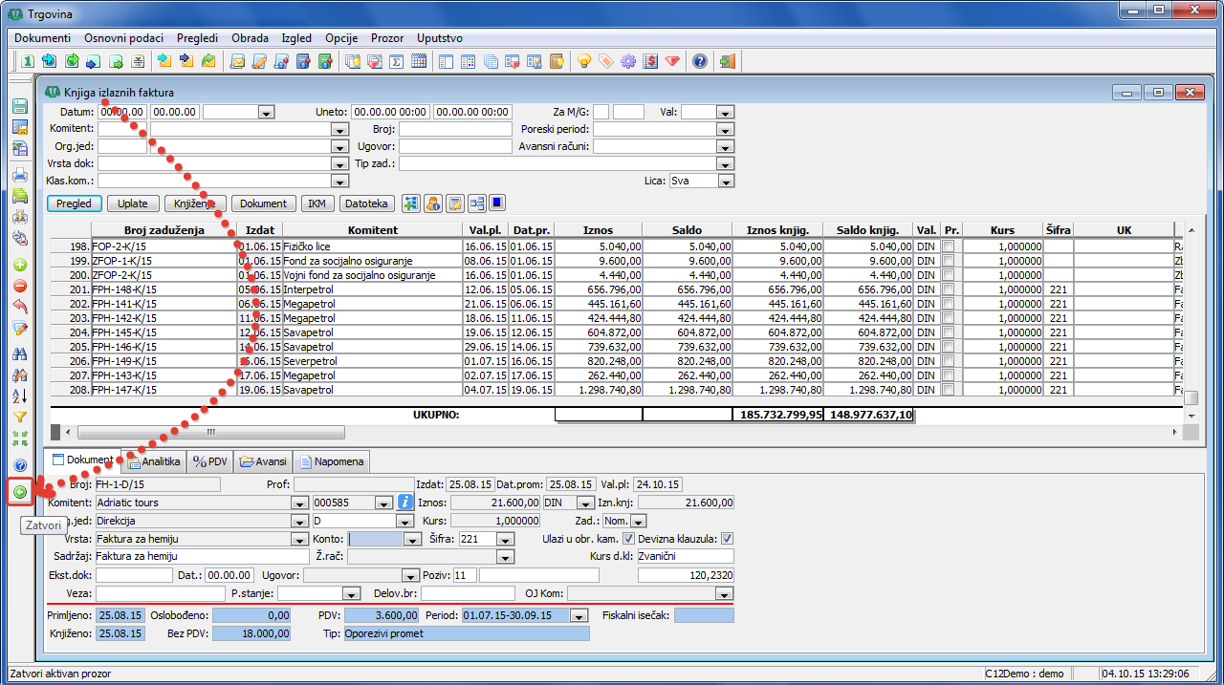Click the light bulb icon in toolbar
The height and width of the screenshot is (685, 1224).
click(583, 61)
